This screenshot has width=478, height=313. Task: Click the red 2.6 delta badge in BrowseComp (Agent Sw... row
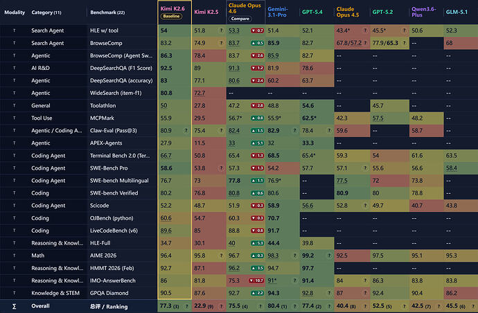[257, 56]
